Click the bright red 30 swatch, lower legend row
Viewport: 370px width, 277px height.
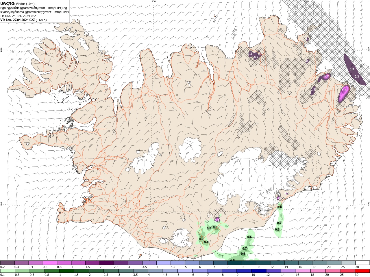pos(362,271)
